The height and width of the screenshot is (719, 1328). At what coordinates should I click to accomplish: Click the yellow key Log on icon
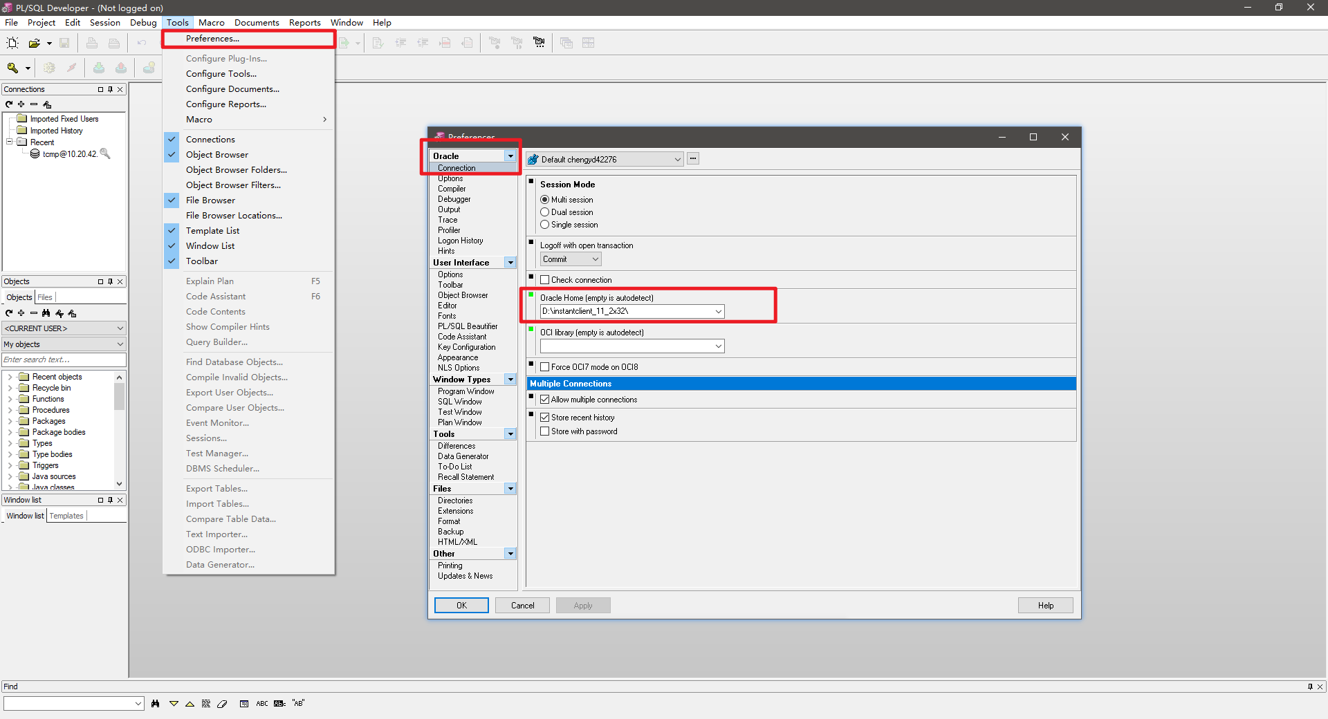coord(12,68)
